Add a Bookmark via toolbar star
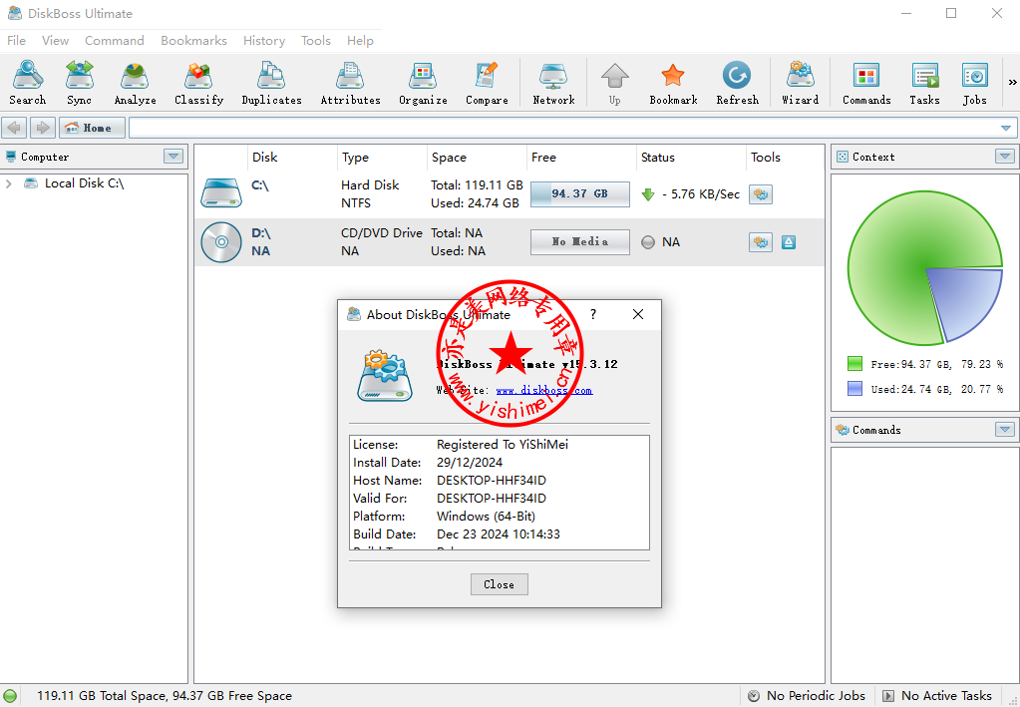 673,82
